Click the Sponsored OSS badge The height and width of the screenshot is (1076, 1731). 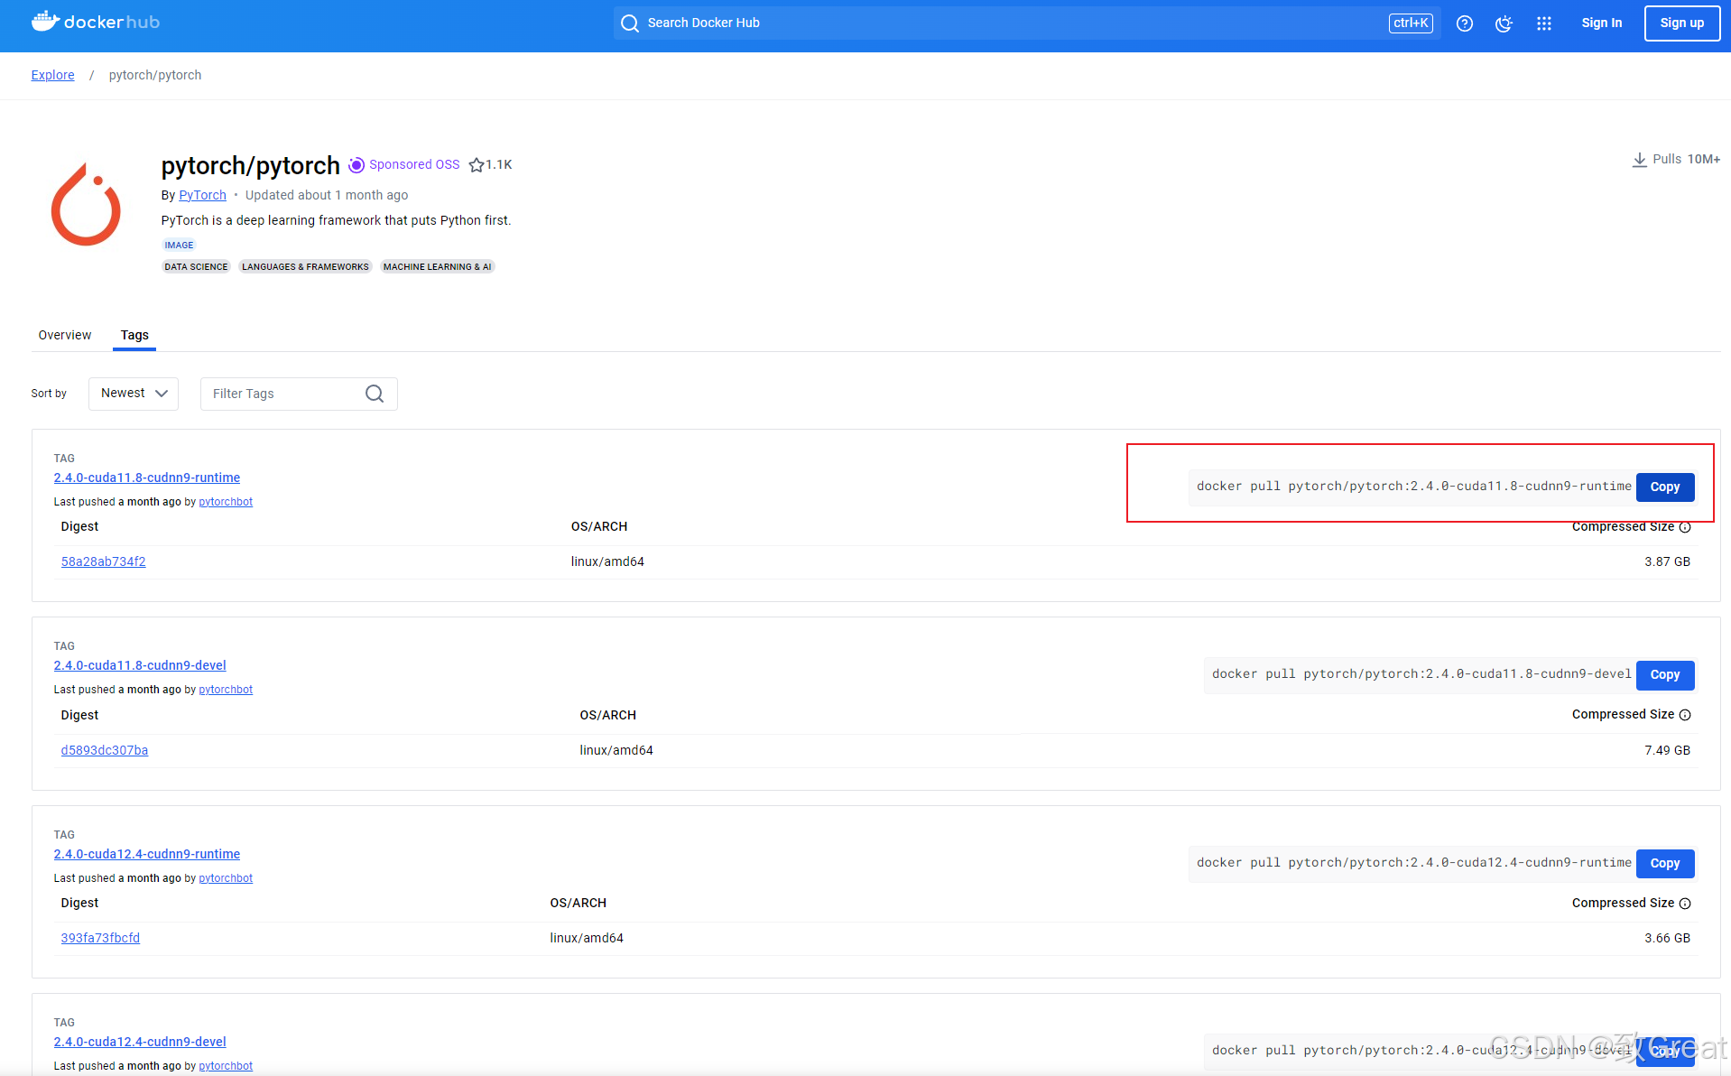tap(404, 164)
